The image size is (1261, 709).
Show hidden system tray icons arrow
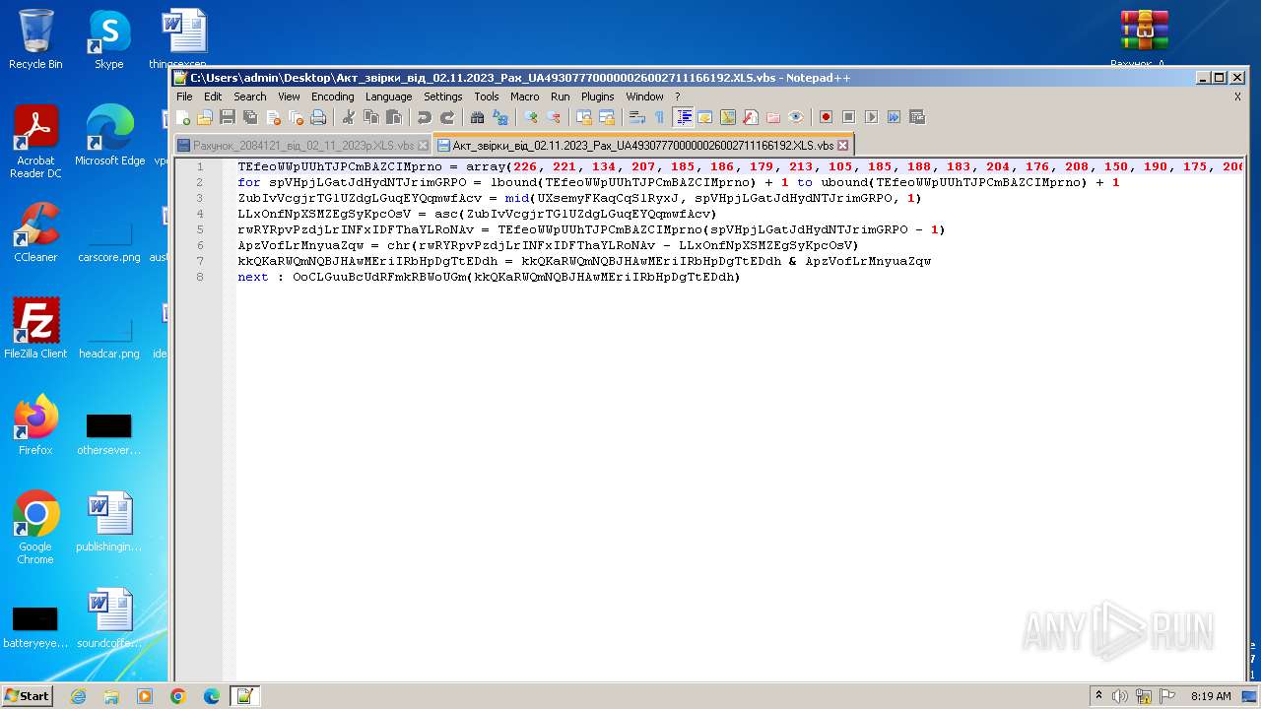click(x=1098, y=696)
